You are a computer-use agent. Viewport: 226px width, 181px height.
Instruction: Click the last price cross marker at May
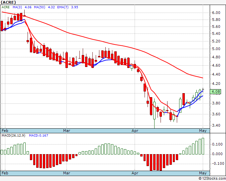[203, 89]
